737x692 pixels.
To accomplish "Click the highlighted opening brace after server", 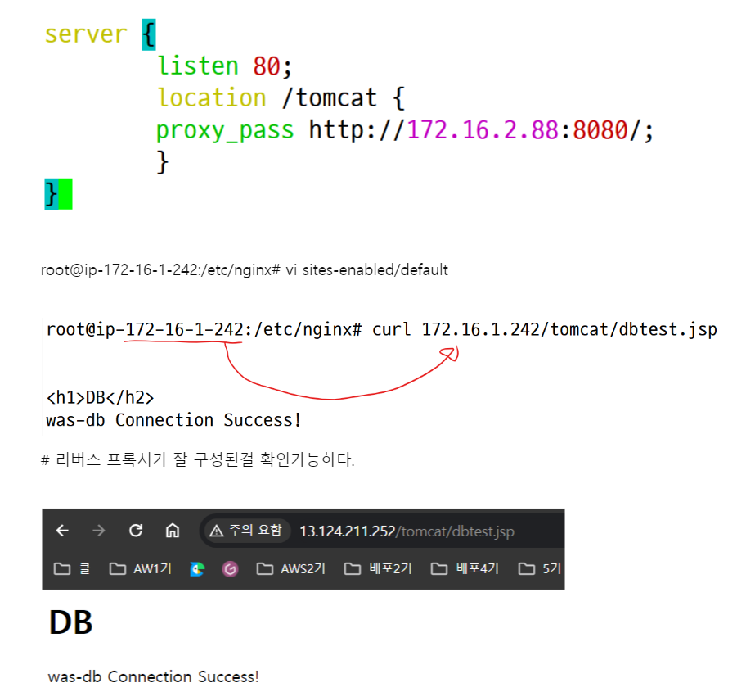I will [149, 34].
